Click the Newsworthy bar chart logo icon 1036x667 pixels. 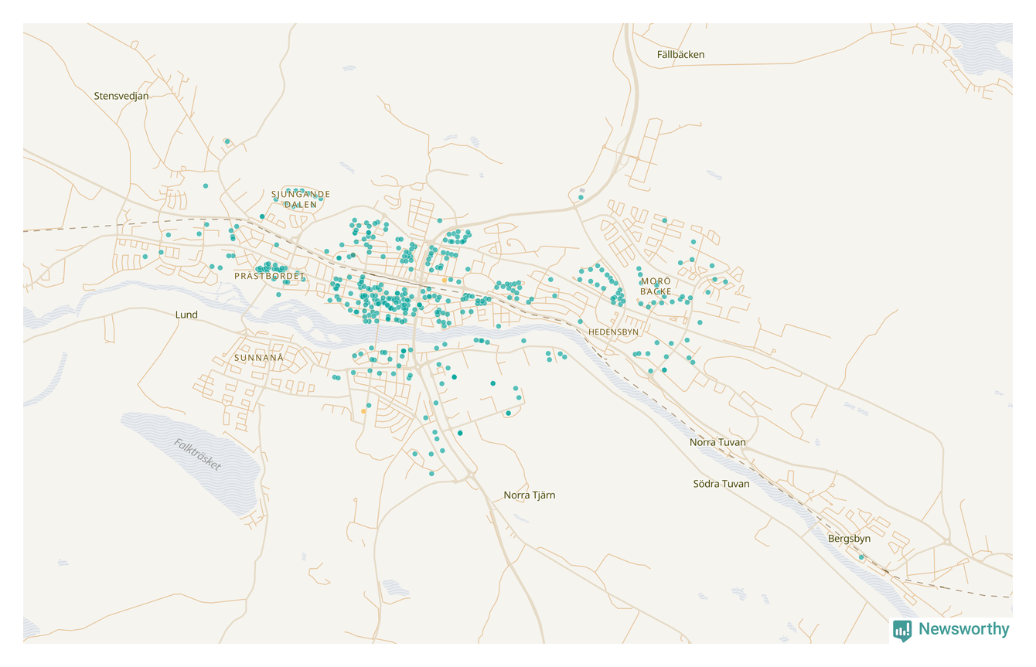click(902, 630)
